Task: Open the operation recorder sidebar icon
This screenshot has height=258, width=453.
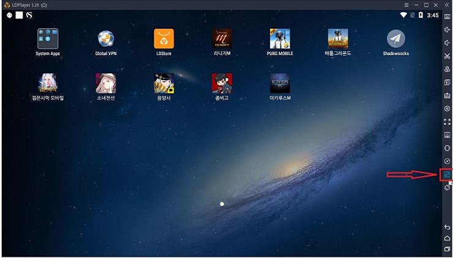Action: coord(447,161)
